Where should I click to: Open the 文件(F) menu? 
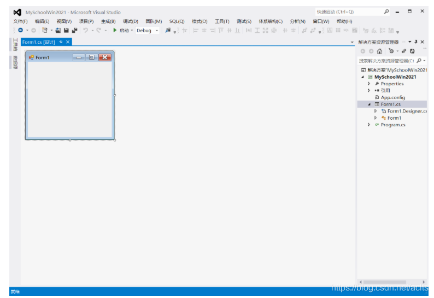(20, 21)
